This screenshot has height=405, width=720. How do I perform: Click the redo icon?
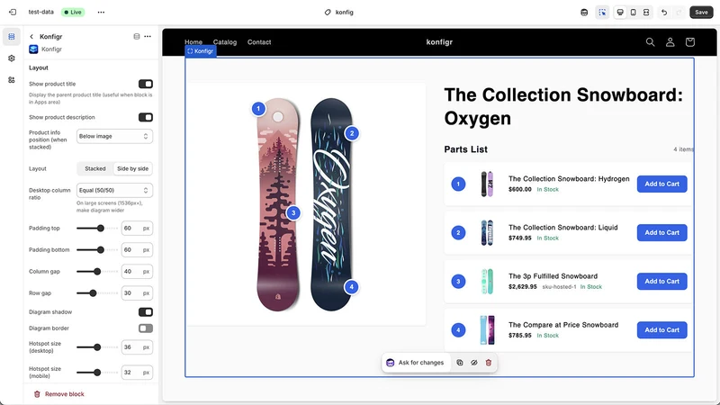[679, 13]
